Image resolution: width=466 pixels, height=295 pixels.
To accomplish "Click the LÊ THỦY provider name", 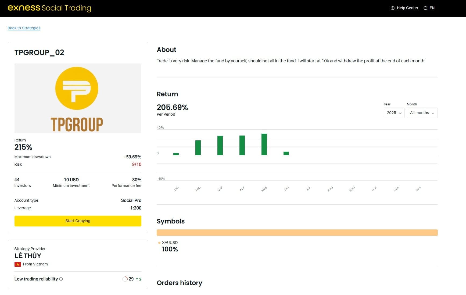I will tap(28, 256).
